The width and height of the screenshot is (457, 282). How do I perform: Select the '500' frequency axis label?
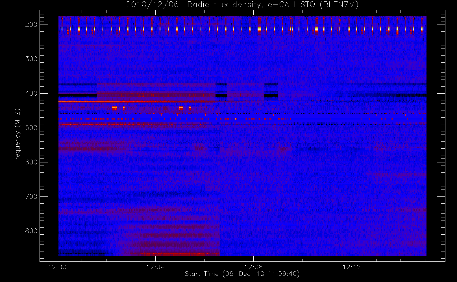31,128
